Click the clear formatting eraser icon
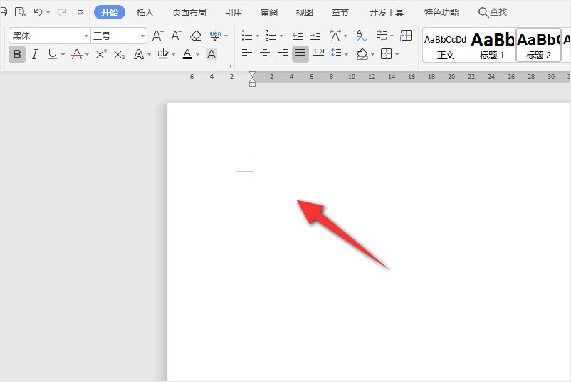The width and height of the screenshot is (571, 382). coord(196,36)
